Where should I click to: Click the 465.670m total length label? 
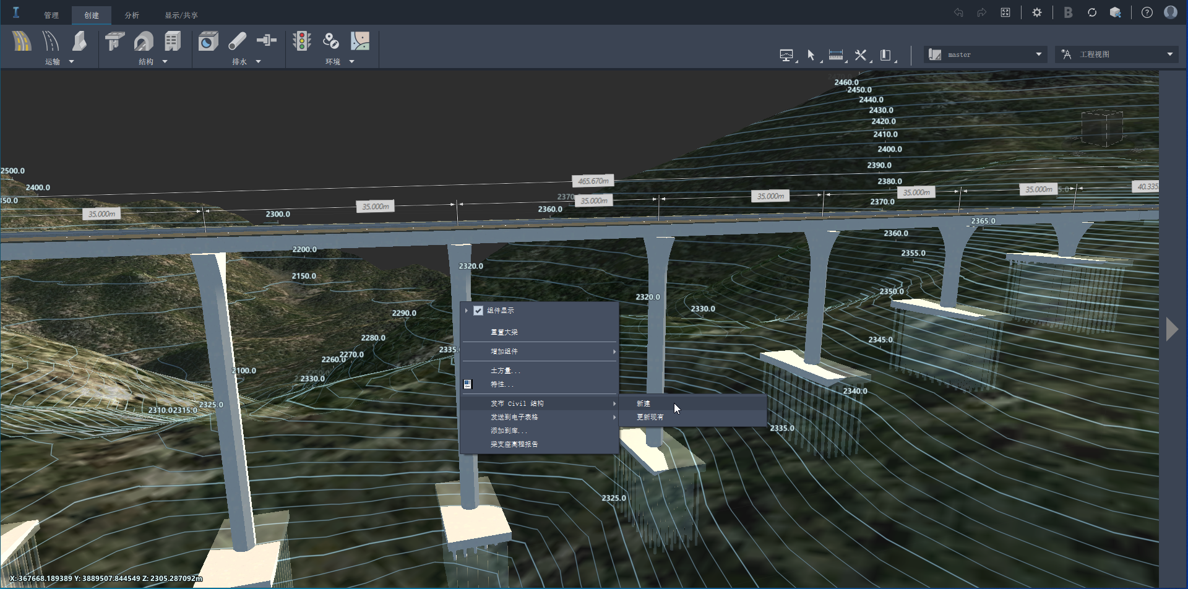pyautogui.click(x=593, y=181)
